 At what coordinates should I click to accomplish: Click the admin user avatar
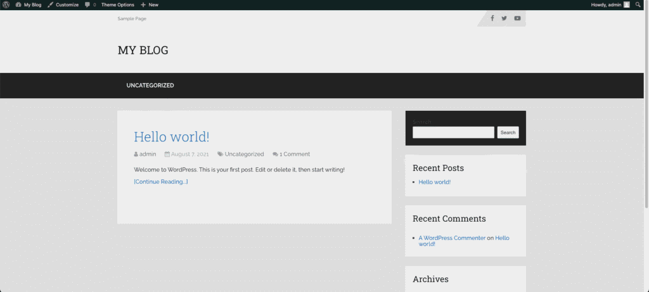click(x=626, y=4)
